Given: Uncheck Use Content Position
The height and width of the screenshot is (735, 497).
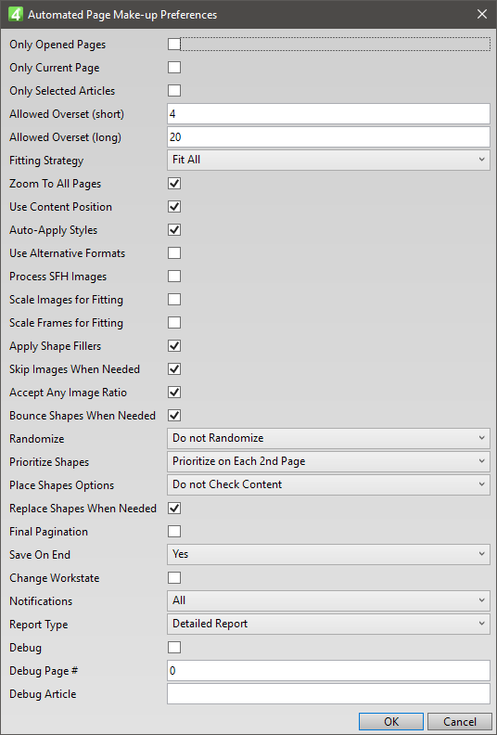Looking at the screenshot, I should [x=174, y=207].
